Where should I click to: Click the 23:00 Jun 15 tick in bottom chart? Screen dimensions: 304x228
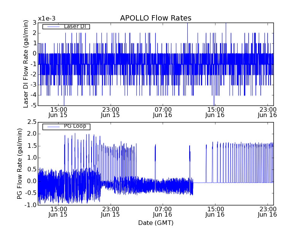[x=111, y=212]
